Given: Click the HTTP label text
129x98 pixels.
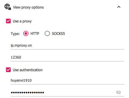Looking at the screenshot, I should pos(35,34).
